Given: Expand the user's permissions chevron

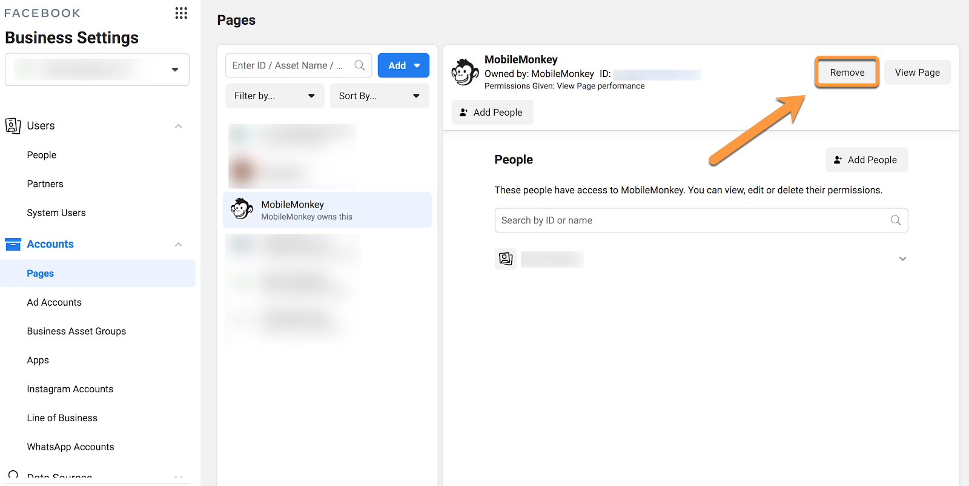Looking at the screenshot, I should pyautogui.click(x=902, y=259).
